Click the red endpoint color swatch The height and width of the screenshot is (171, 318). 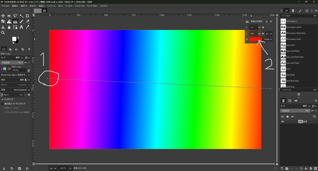coord(255,39)
